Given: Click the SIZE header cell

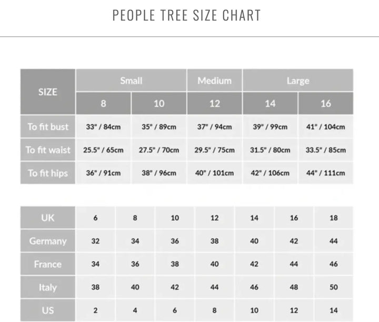Looking at the screenshot, I should pos(48,92).
